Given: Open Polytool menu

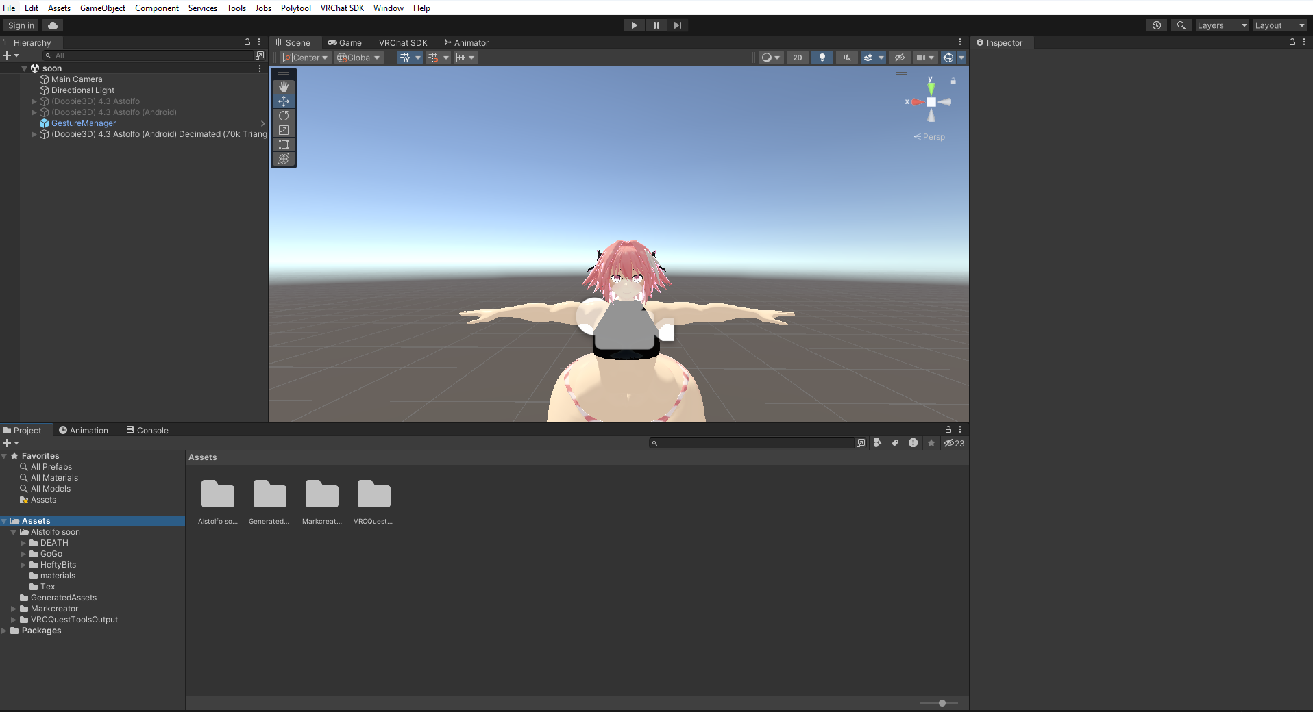Looking at the screenshot, I should pyautogui.click(x=296, y=8).
